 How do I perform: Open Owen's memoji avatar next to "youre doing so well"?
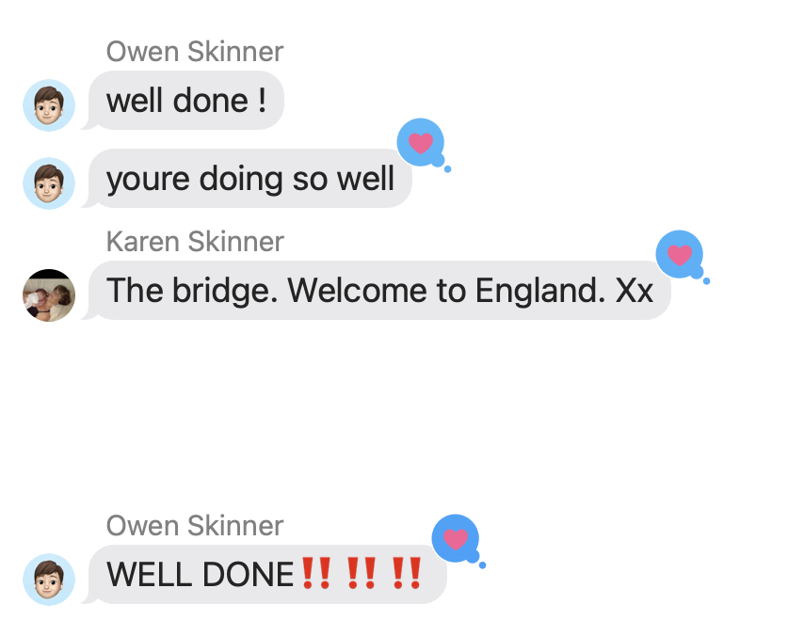[x=49, y=183]
